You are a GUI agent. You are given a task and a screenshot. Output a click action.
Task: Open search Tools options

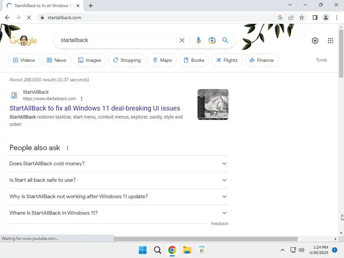click(321, 60)
